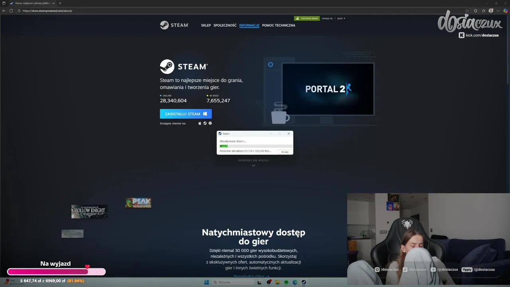Click the zaloguj się login link
The image size is (510, 287).
point(327,18)
